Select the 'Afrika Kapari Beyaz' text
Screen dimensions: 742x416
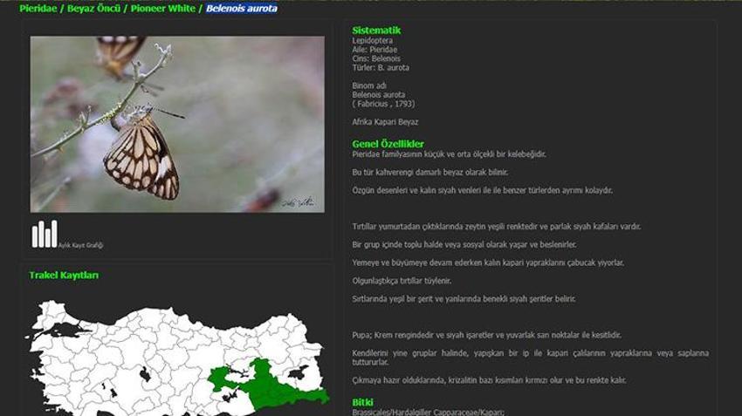(x=385, y=122)
